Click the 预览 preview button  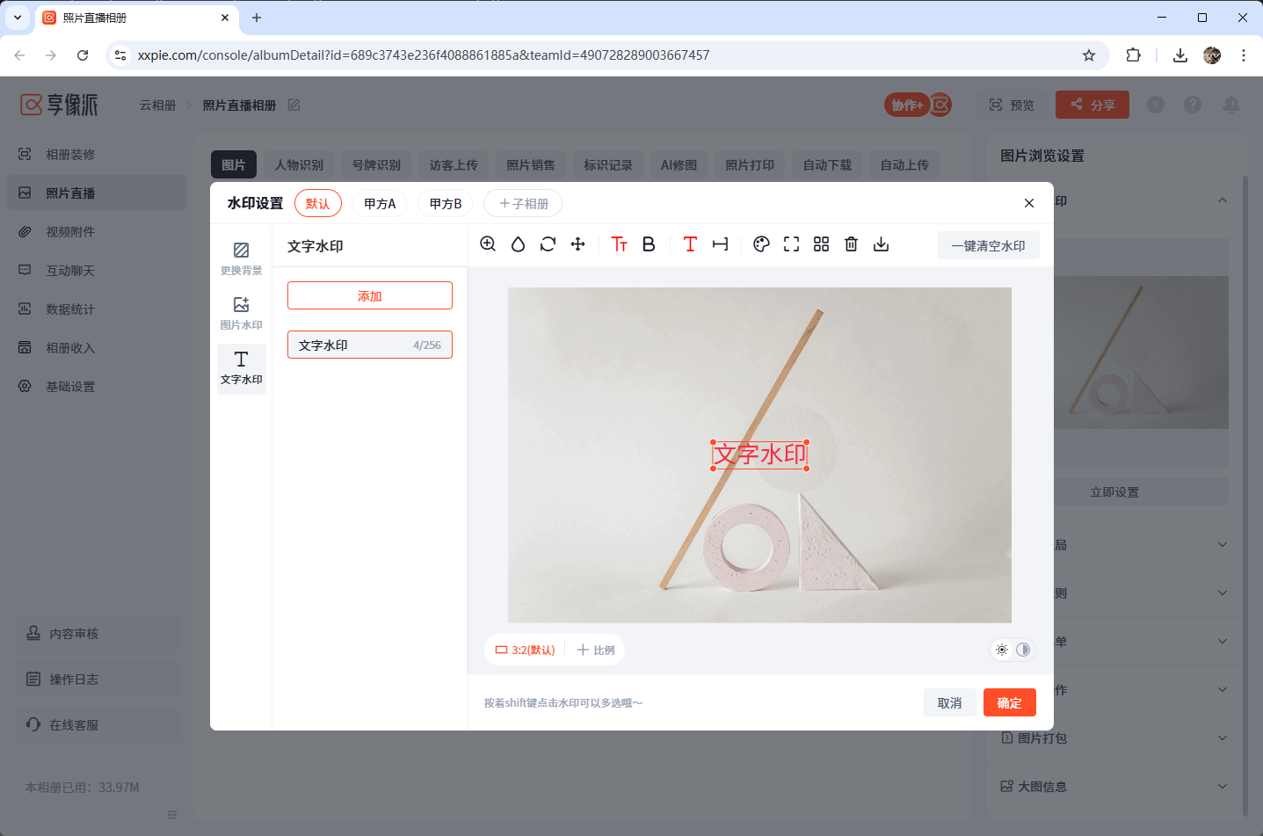(x=1012, y=105)
